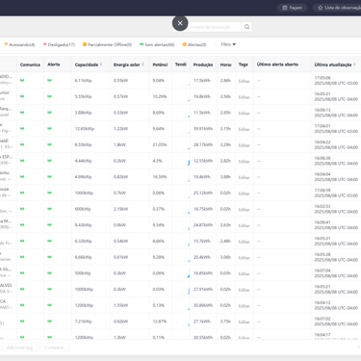
Task: Click the green communication icon on the 5.55kWp row
Action: tap(22, 96)
